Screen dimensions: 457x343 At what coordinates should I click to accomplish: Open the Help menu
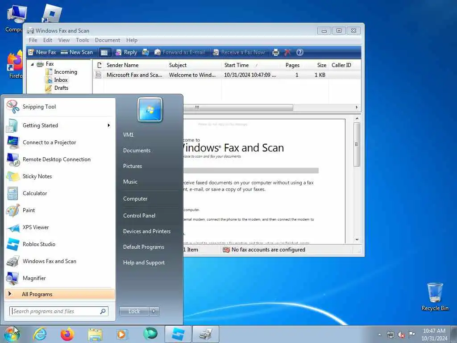pos(132,40)
